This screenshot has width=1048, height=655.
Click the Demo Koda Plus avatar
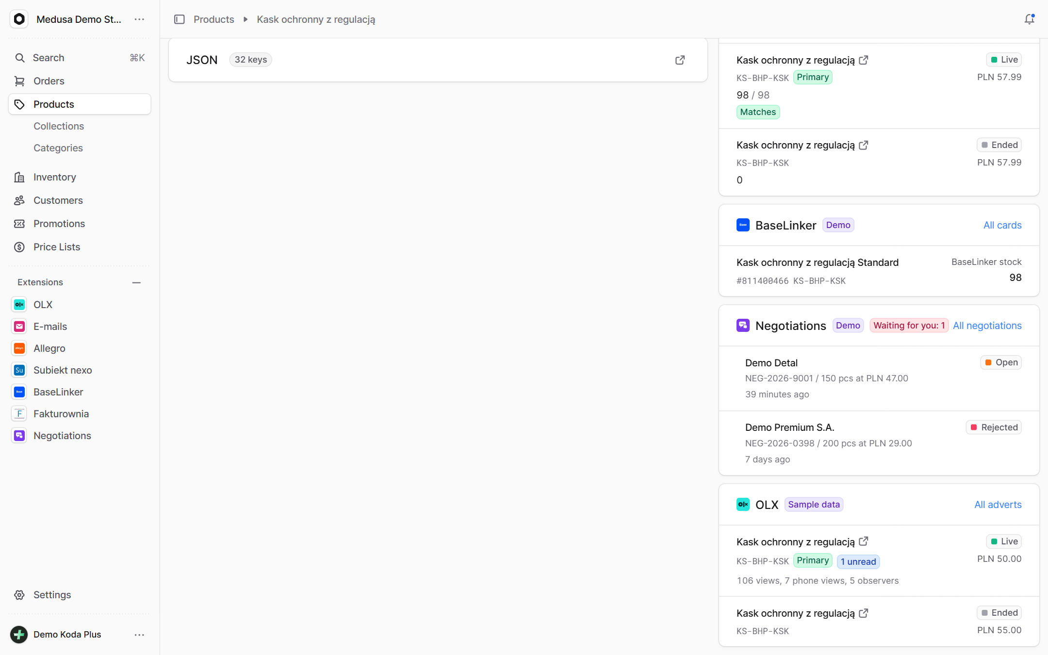[x=19, y=635]
